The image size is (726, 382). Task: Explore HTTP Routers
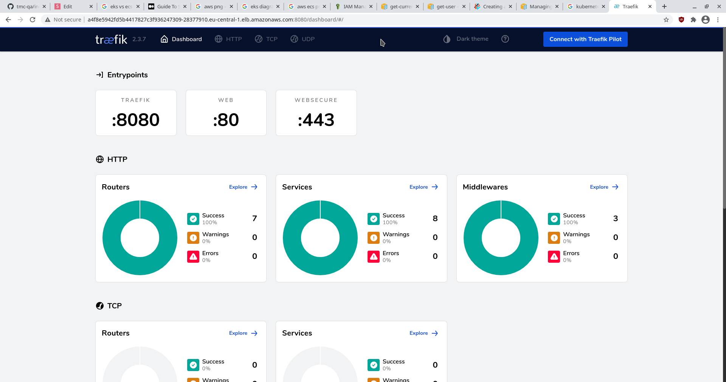(x=243, y=187)
